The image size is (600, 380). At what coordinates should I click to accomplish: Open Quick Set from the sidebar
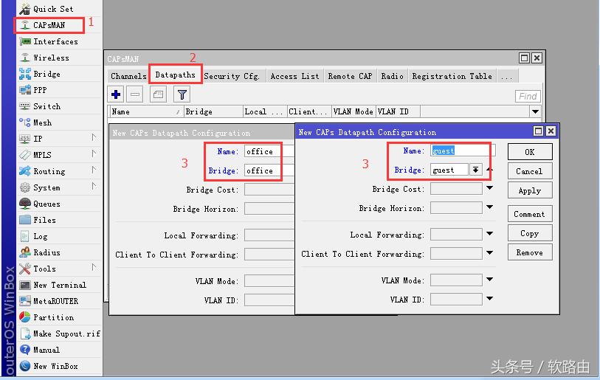pos(60,9)
